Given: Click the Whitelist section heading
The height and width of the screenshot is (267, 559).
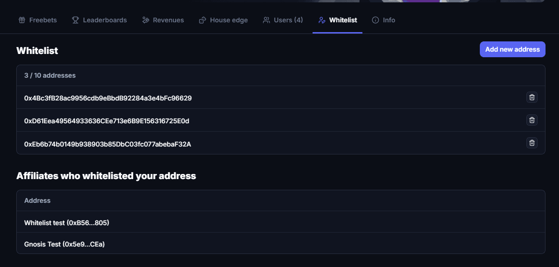Looking at the screenshot, I should tap(37, 51).
